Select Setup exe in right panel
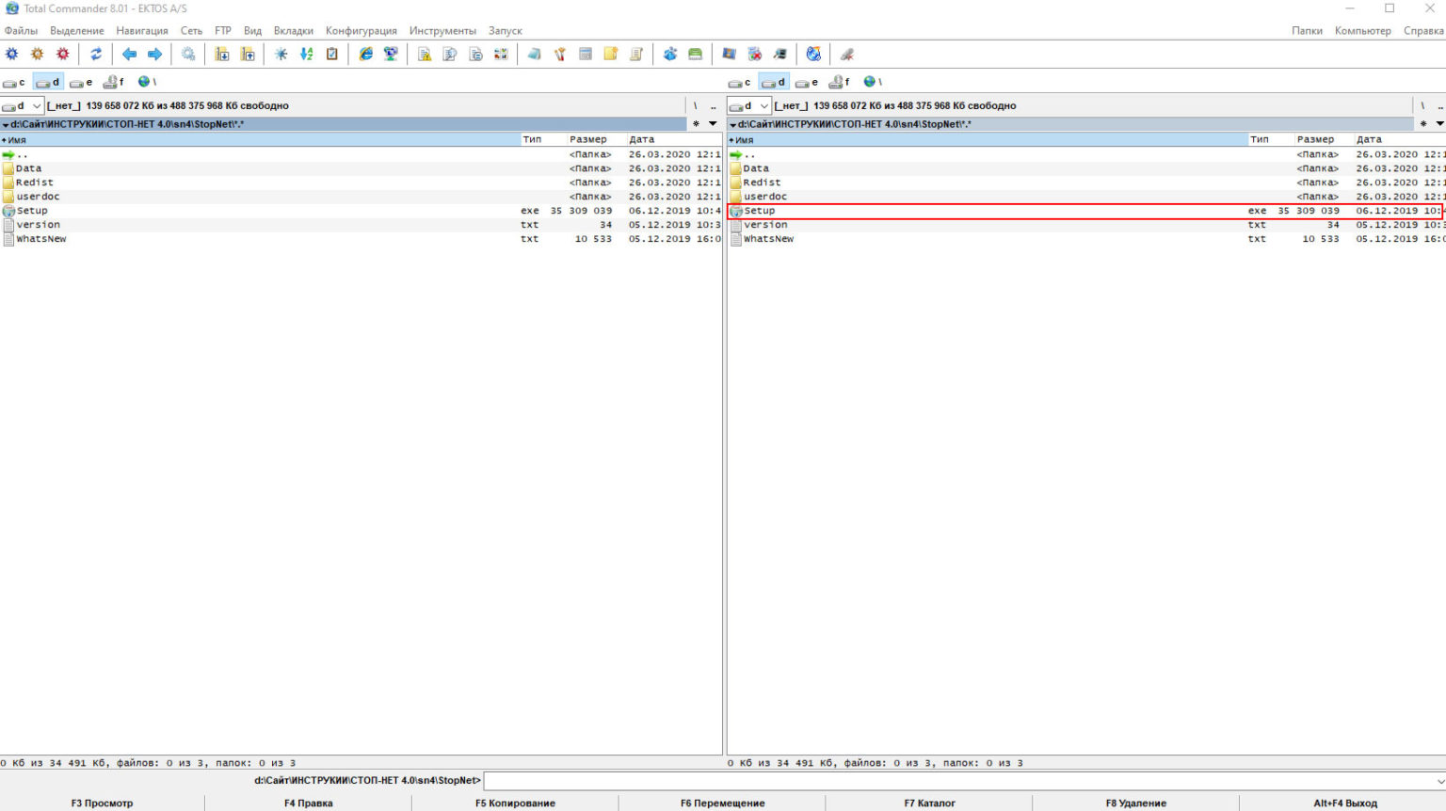Image resolution: width=1446 pixels, height=811 pixels. pyautogui.click(x=1086, y=211)
